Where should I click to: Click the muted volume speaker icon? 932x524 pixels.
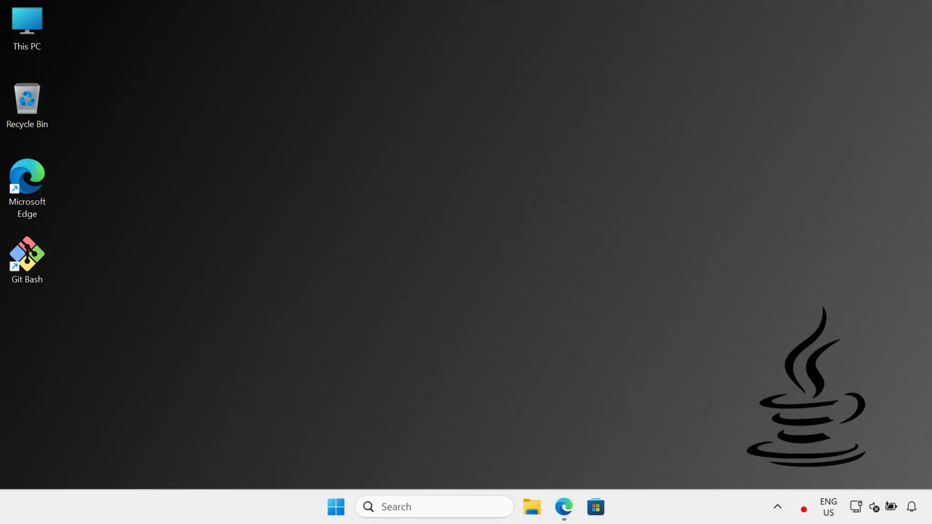(x=874, y=507)
